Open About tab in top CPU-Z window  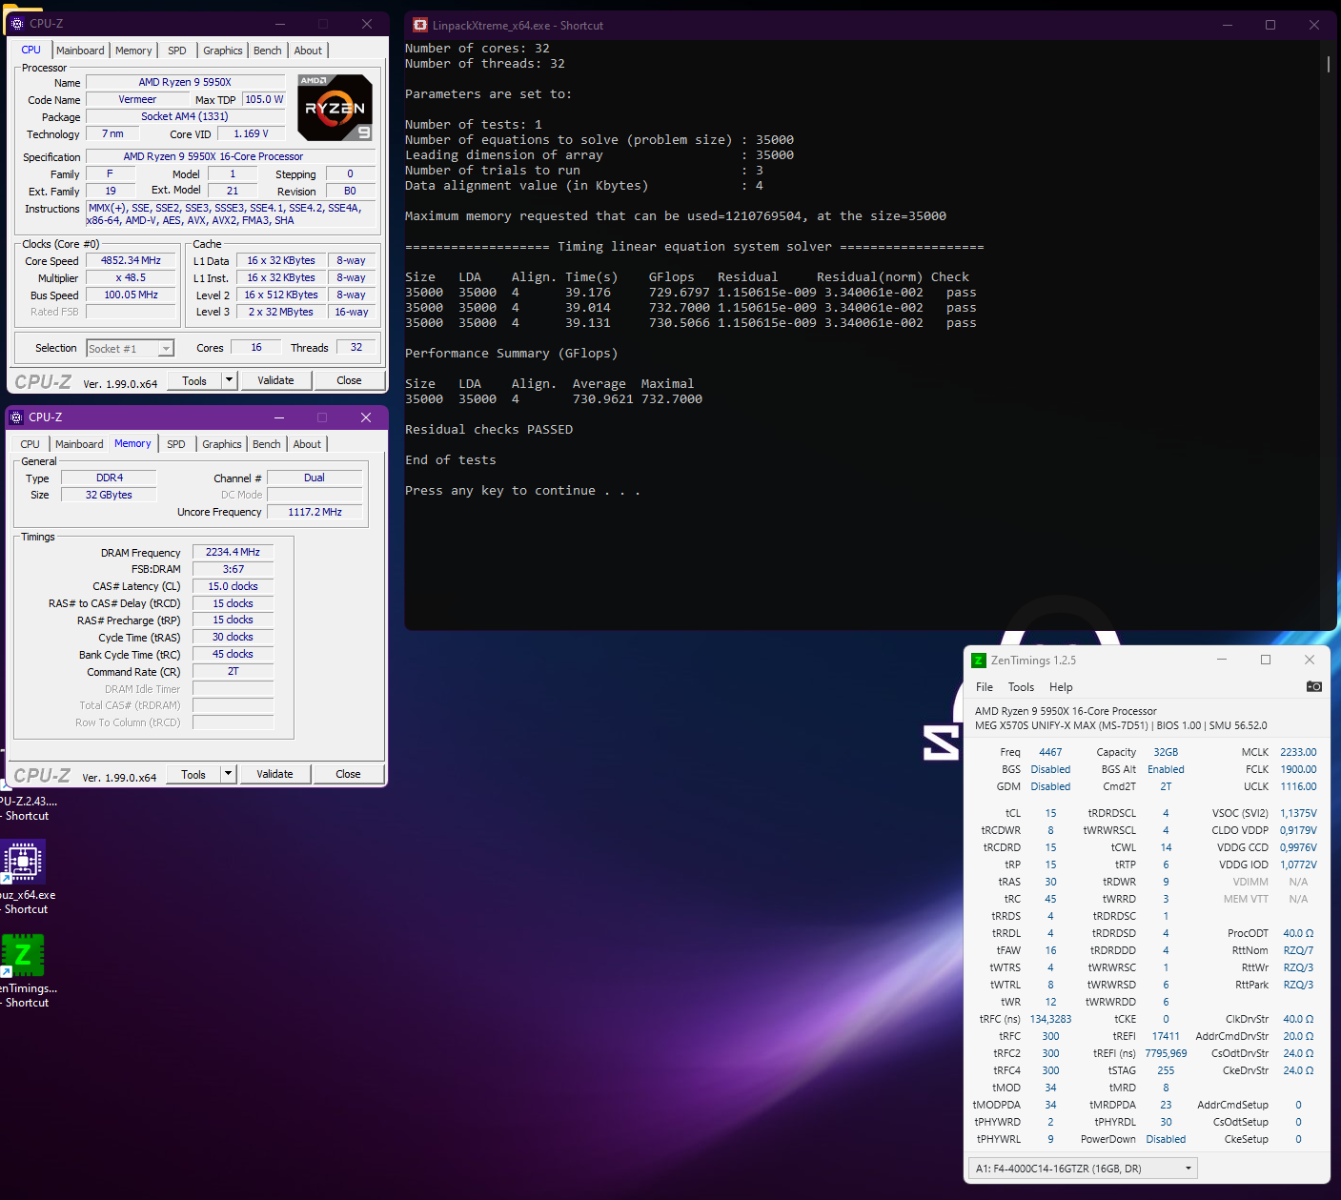[x=308, y=51]
